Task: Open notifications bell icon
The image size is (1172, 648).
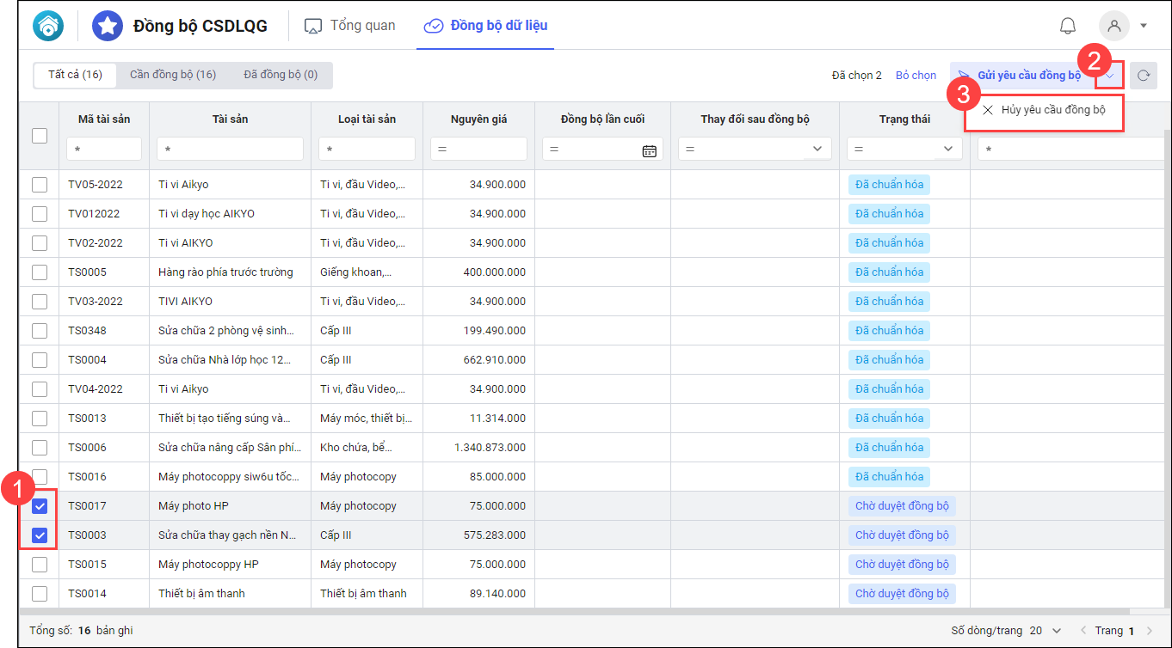Action: click(x=1067, y=26)
